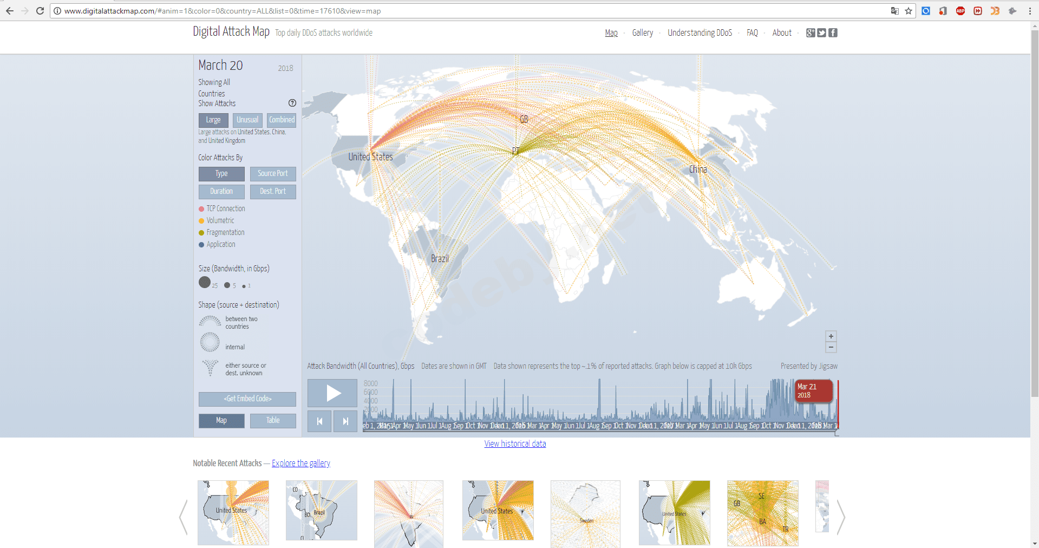Open the About page
Image resolution: width=1039 pixels, height=548 pixels.
click(x=782, y=33)
